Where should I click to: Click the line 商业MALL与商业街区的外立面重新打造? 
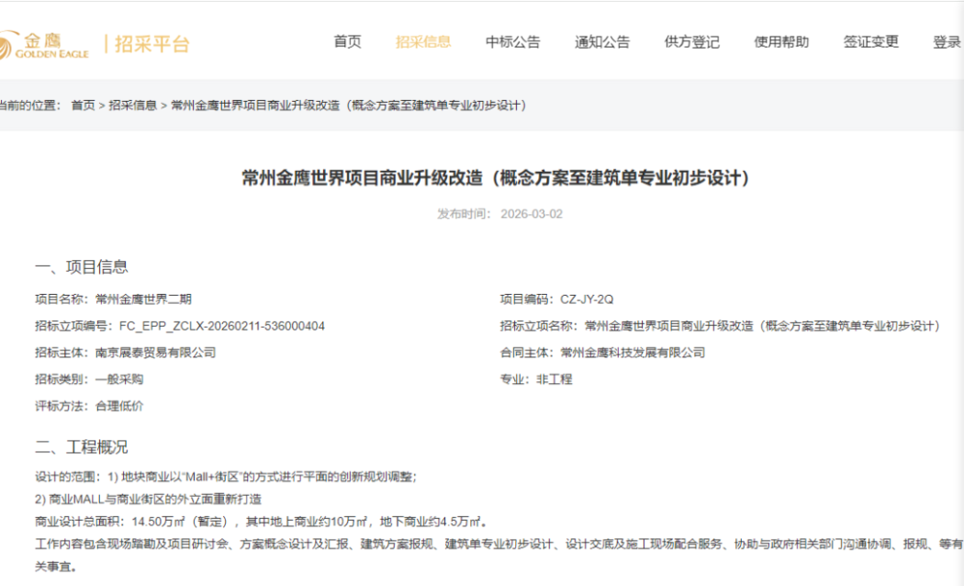pos(148,499)
